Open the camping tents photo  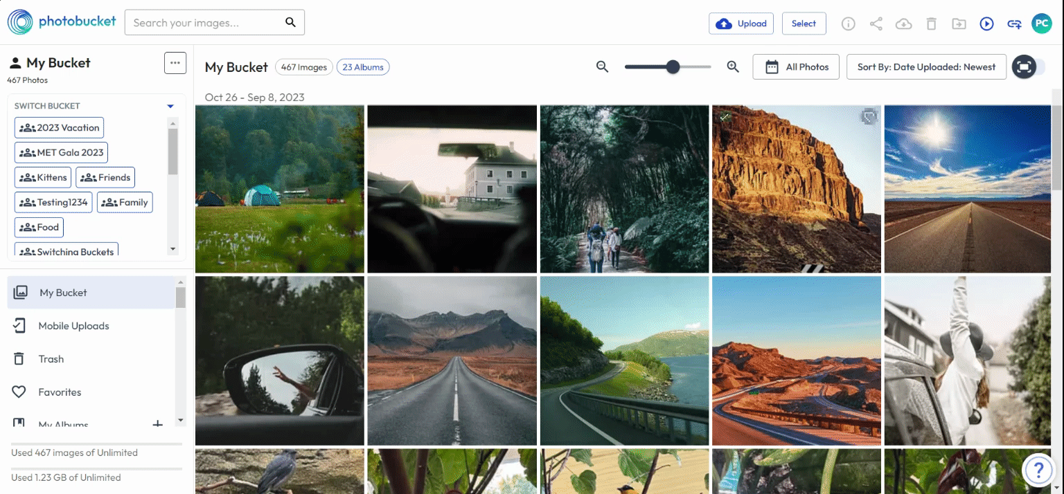click(x=280, y=189)
